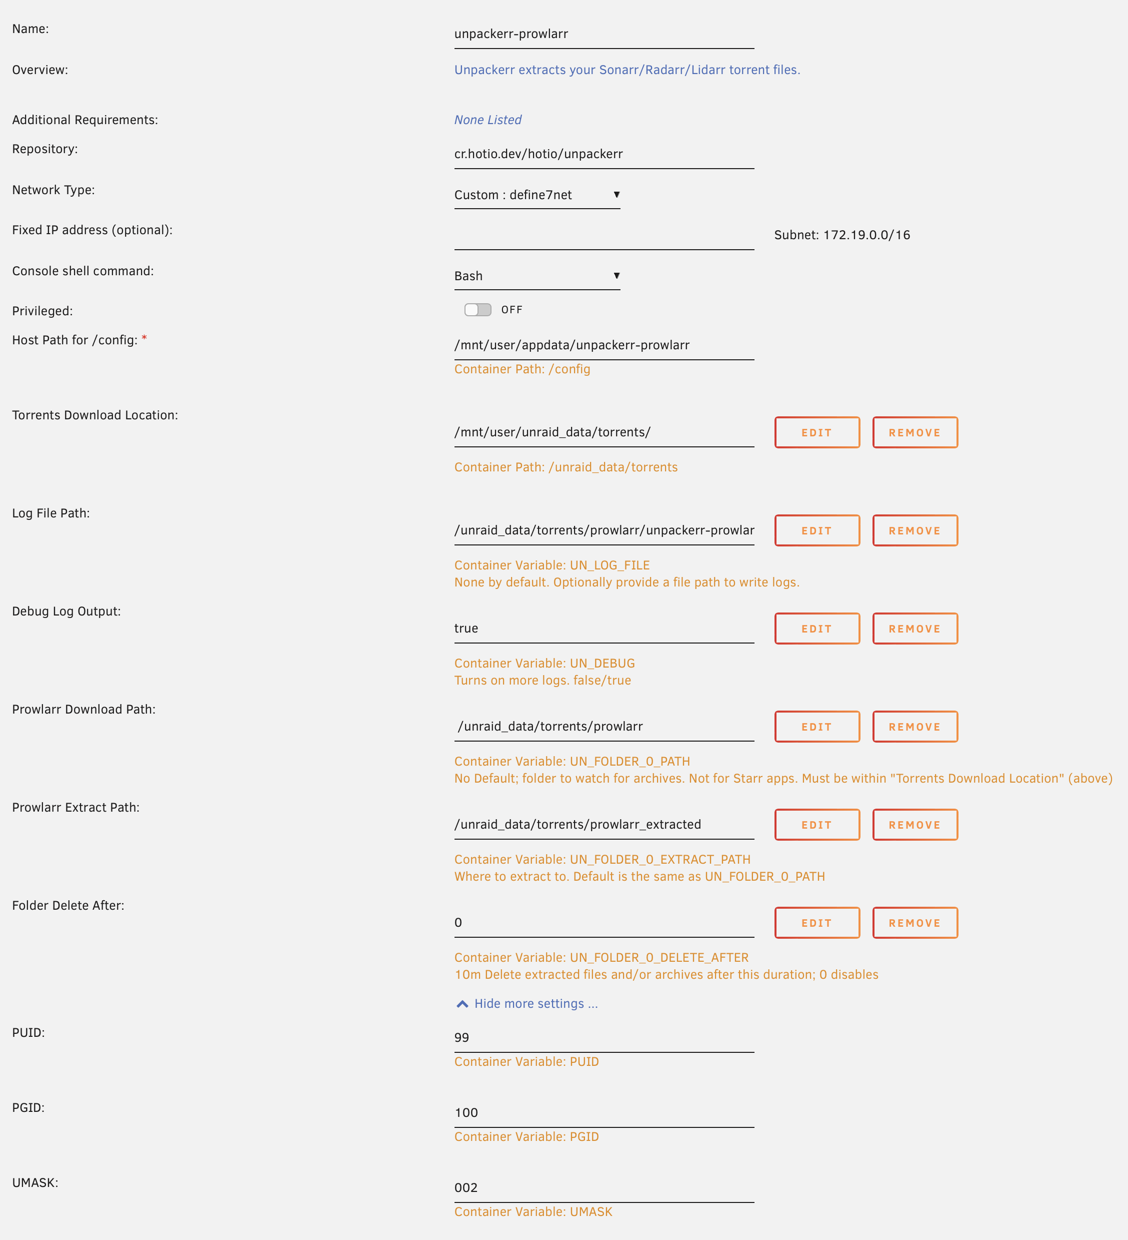The height and width of the screenshot is (1240, 1128).
Task: Edit the Torrents Download Location path
Action: tap(816, 432)
